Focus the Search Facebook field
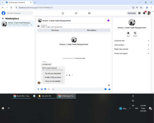Screen dimensions: 154x123 coord(20,13)
